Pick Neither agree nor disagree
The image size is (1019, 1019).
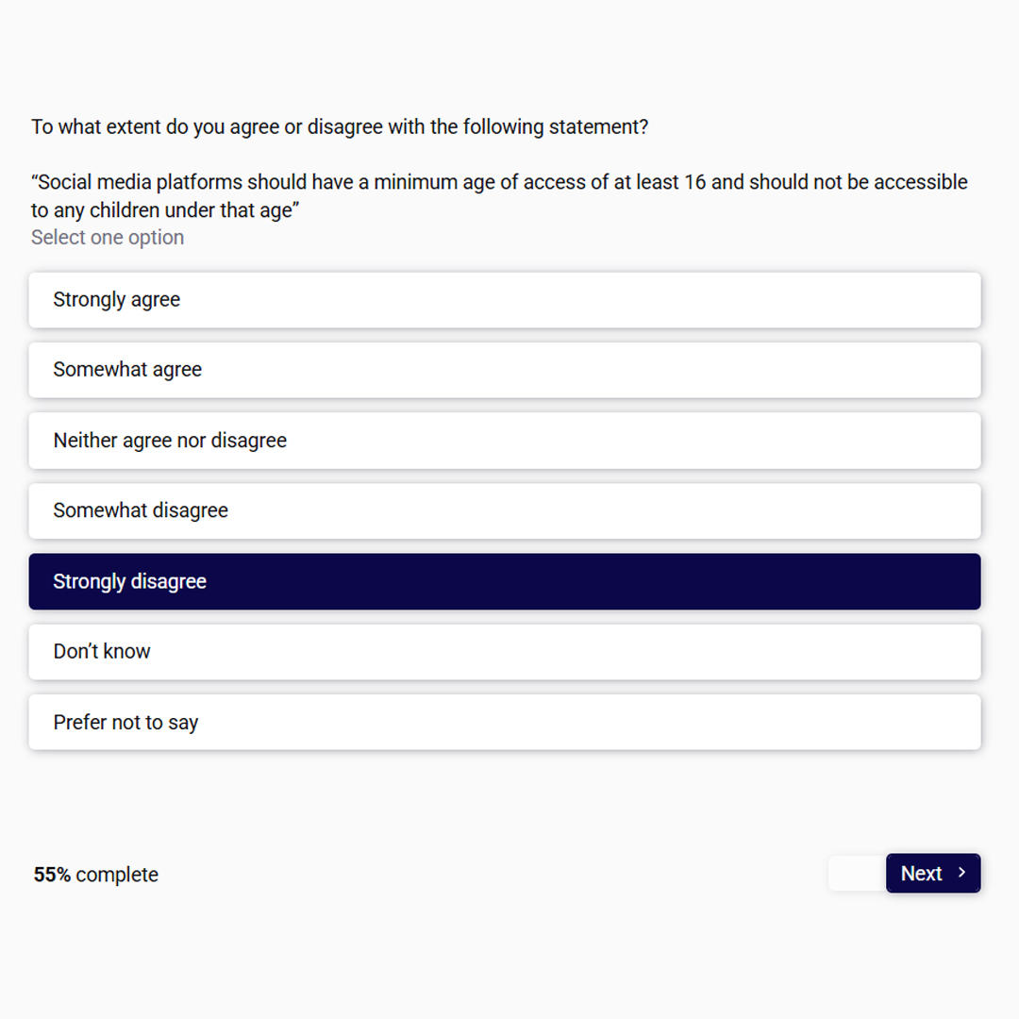[x=504, y=441]
